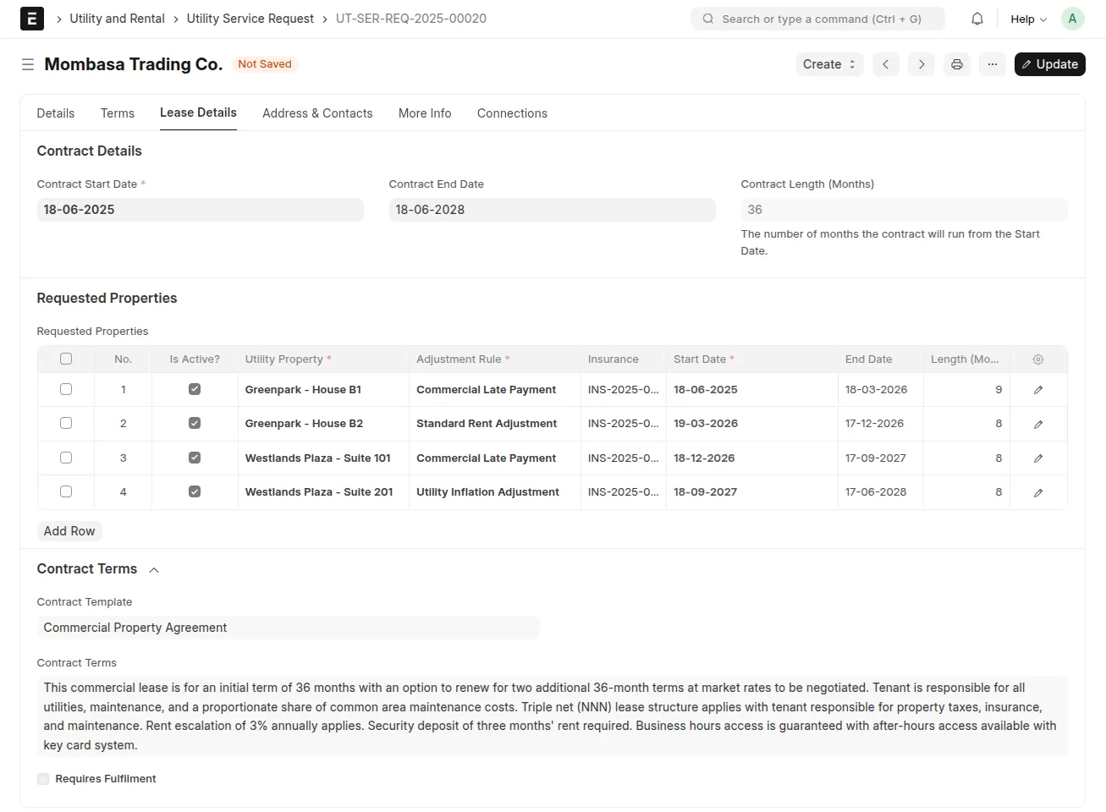Image resolution: width=1106 pixels, height=812 pixels.
Task: Click Utility Inflation Adjustment cell
Action: [495, 492]
